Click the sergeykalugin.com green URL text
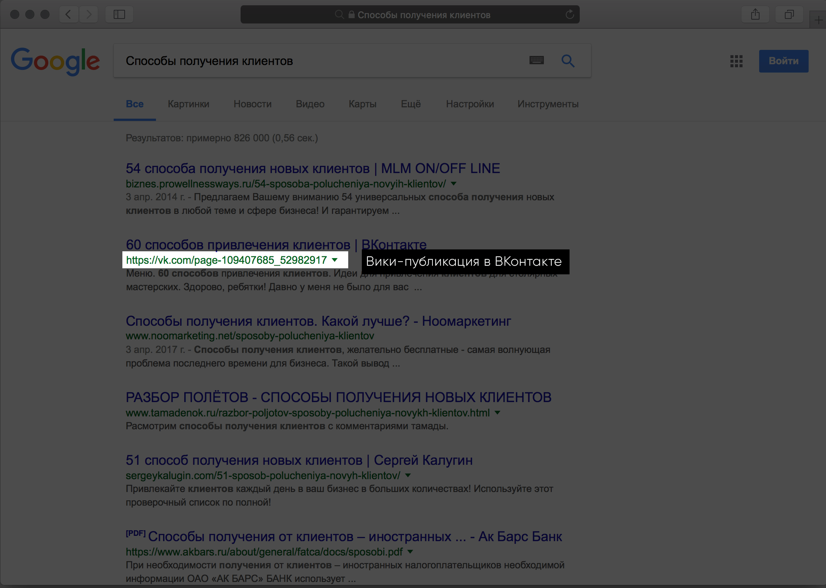The image size is (826, 588). coord(263,476)
